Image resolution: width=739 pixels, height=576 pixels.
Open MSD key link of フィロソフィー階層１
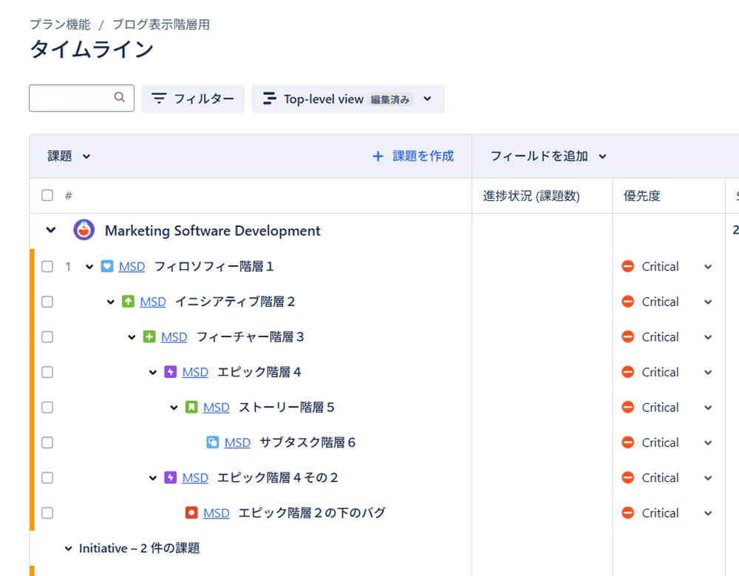coord(132,266)
